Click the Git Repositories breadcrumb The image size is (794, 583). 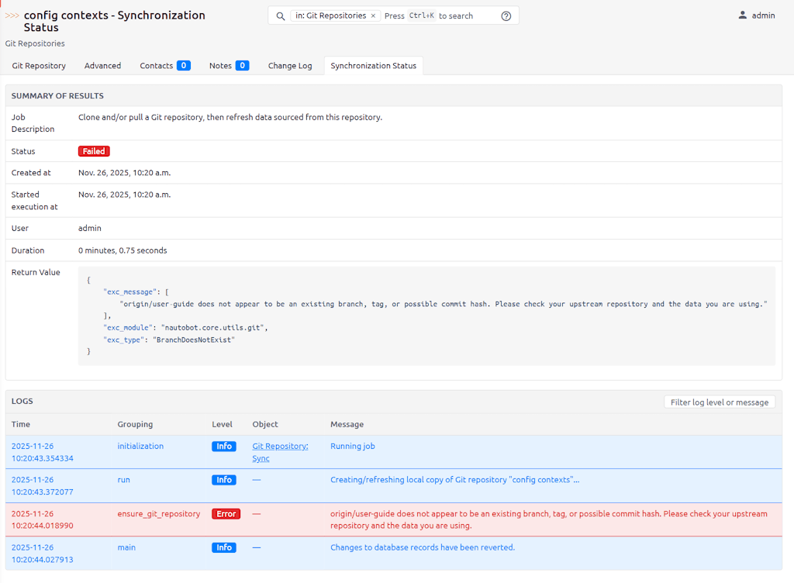point(35,43)
